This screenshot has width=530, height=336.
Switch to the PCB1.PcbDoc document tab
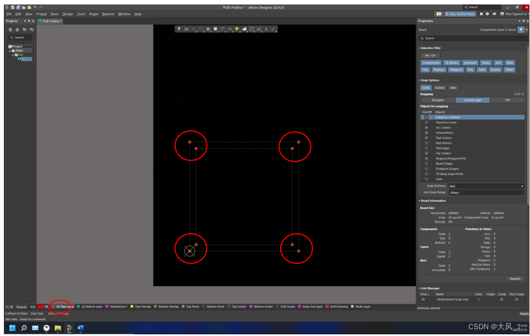[50, 21]
